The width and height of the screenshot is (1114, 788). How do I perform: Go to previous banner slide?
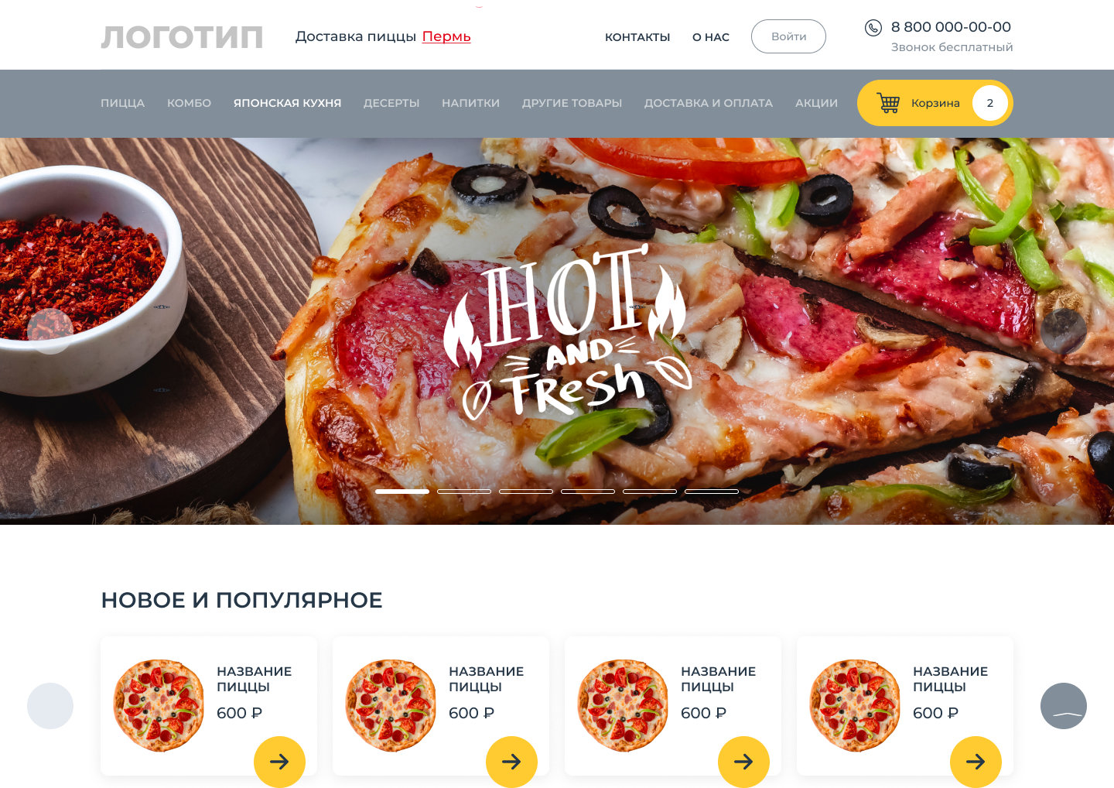point(50,331)
